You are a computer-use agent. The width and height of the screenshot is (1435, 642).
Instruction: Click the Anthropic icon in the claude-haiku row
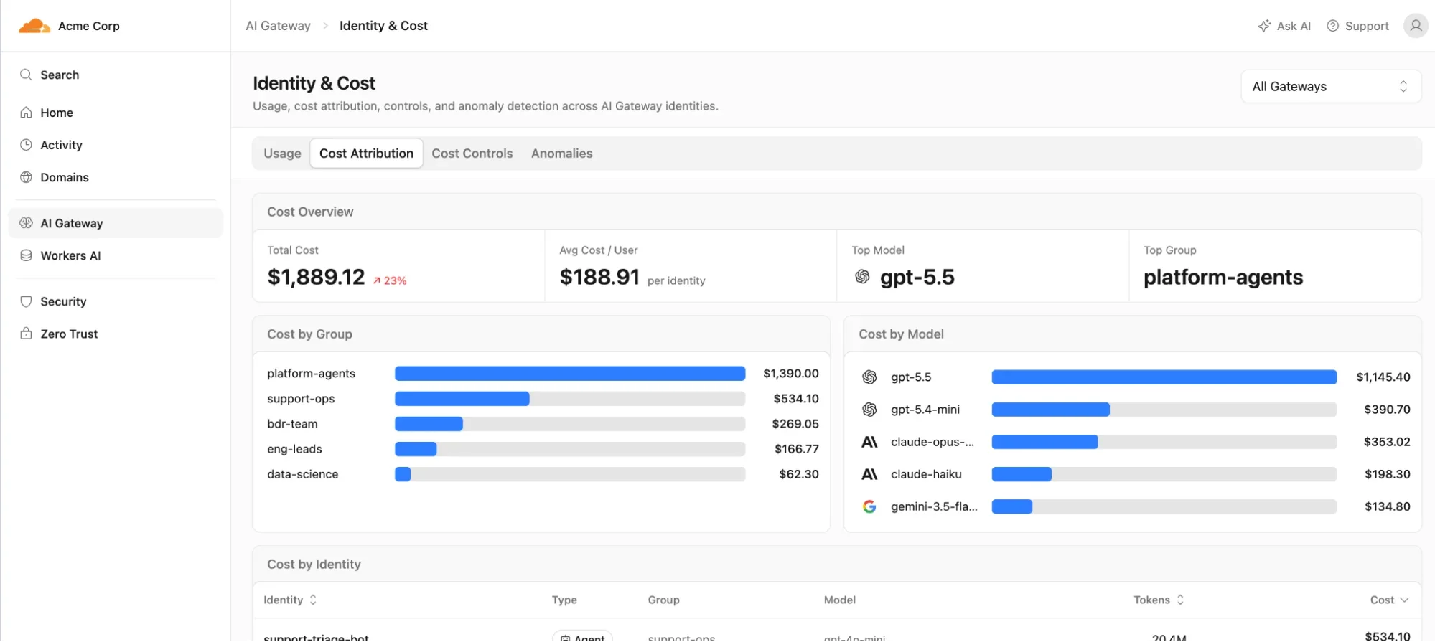point(869,474)
